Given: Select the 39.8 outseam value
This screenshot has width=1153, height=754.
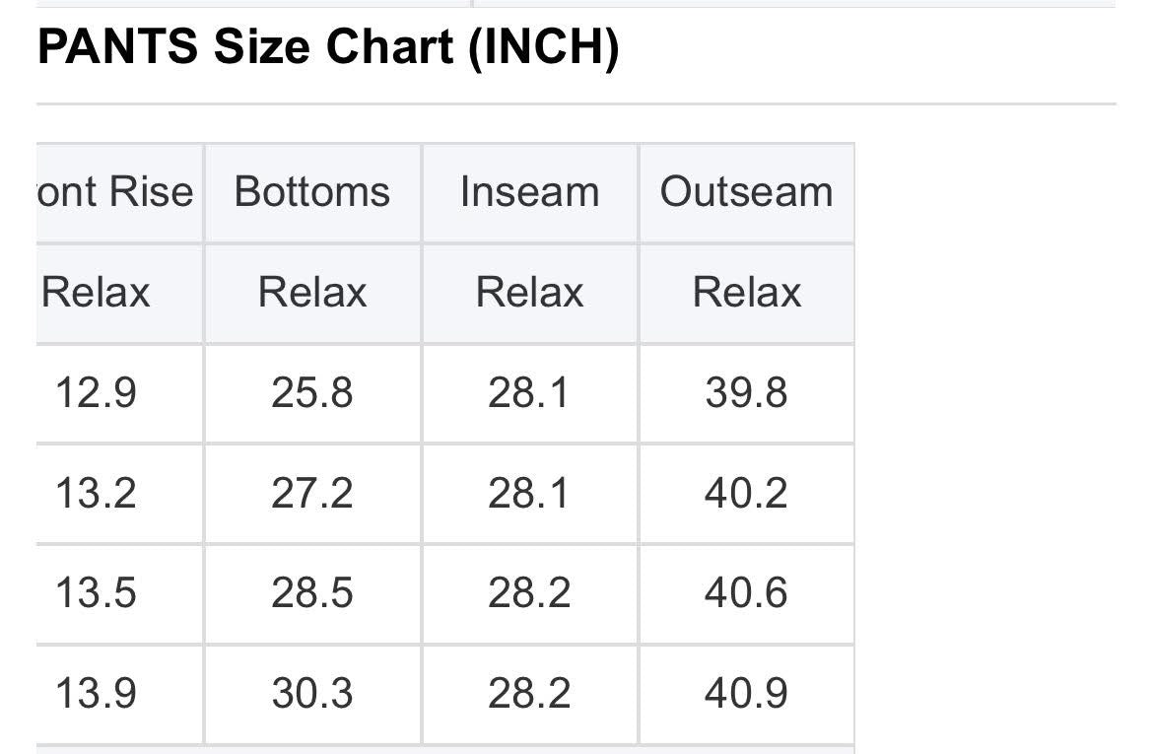Looking at the screenshot, I should (746, 393).
